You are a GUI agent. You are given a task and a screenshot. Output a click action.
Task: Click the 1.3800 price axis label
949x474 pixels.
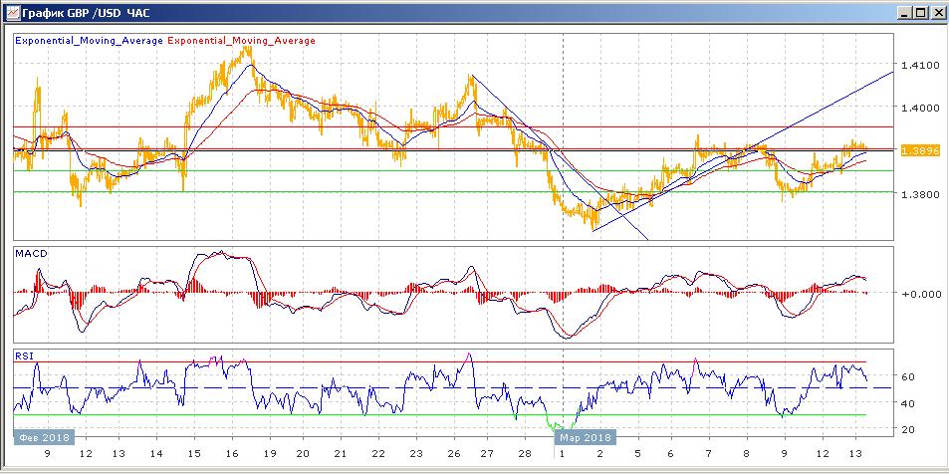click(x=917, y=194)
